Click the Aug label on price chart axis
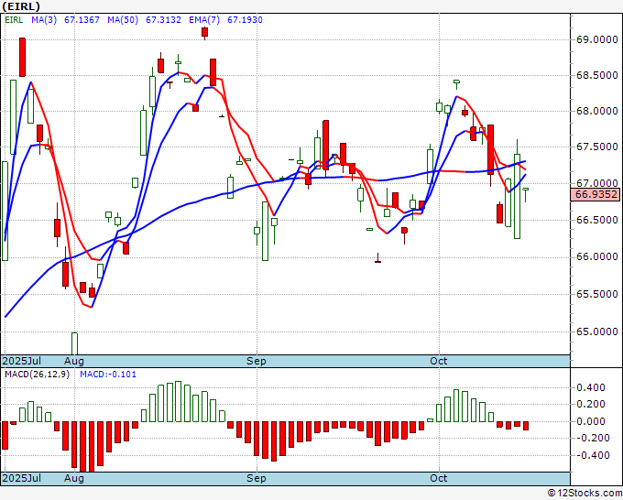The width and height of the screenshot is (623, 500). click(74, 361)
